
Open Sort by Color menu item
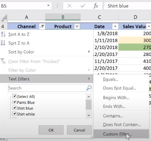coord(47,52)
